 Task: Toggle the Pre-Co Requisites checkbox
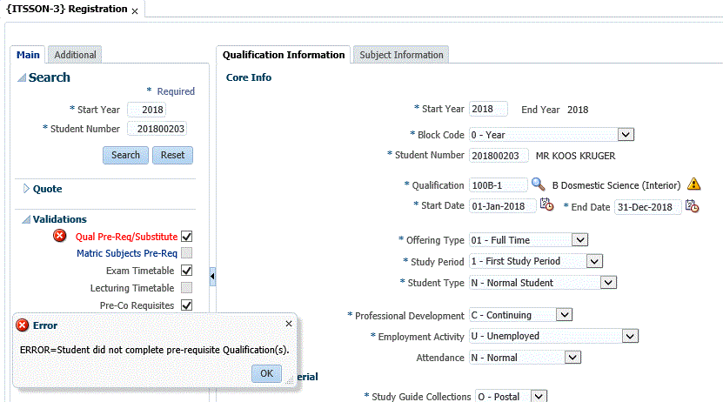point(187,305)
